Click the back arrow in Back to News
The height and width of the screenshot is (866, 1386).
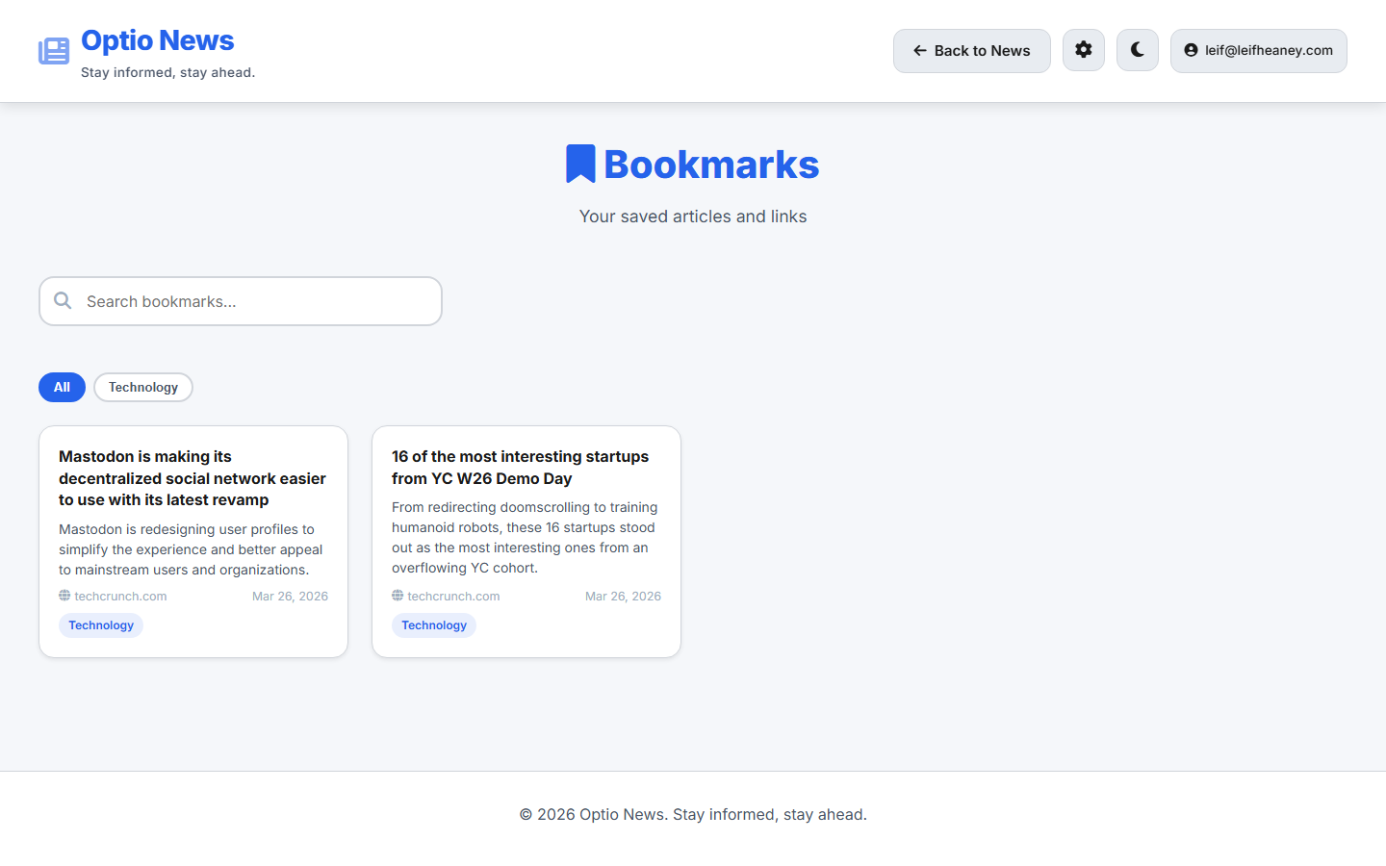[917, 50]
